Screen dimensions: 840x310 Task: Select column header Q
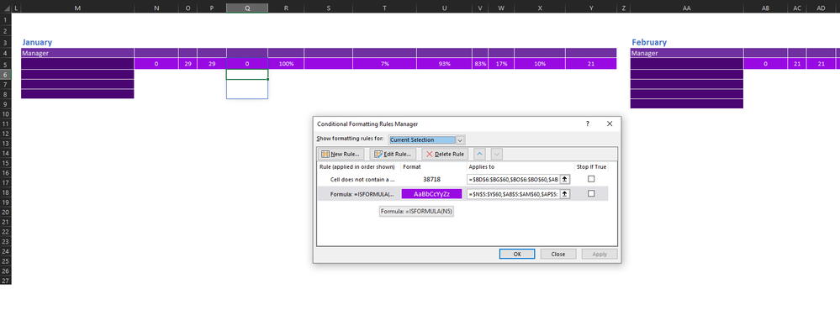(247, 8)
